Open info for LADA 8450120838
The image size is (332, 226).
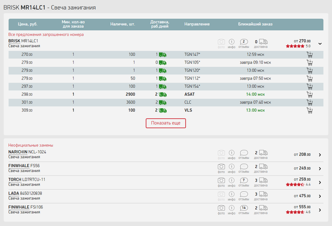click(x=232, y=194)
